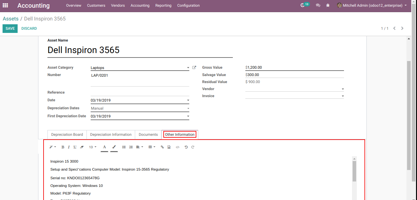Open the insert table dropdown

[152, 147]
